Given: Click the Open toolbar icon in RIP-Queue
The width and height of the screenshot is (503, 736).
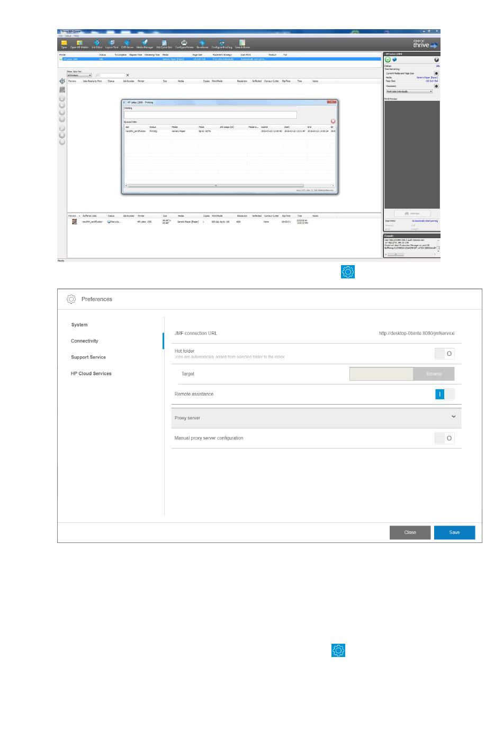Looking at the screenshot, I should (x=64, y=43).
